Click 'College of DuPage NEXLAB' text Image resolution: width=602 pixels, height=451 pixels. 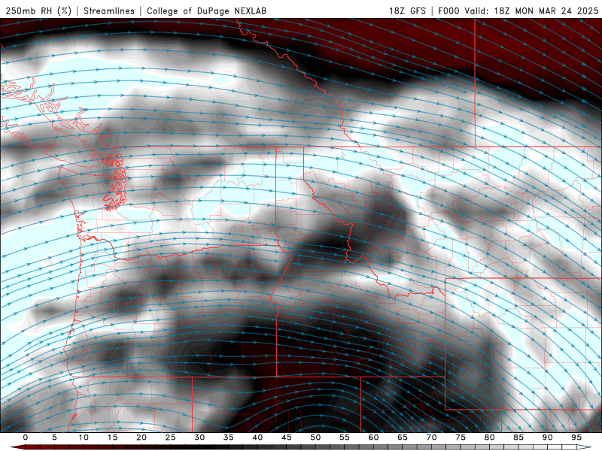pyautogui.click(x=206, y=11)
